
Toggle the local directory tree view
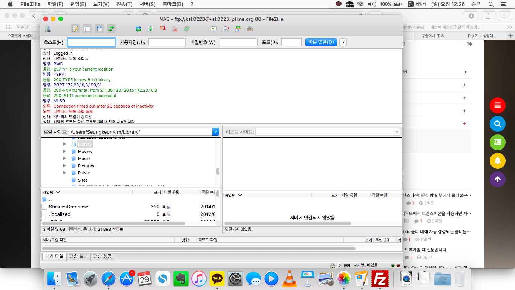87,29
